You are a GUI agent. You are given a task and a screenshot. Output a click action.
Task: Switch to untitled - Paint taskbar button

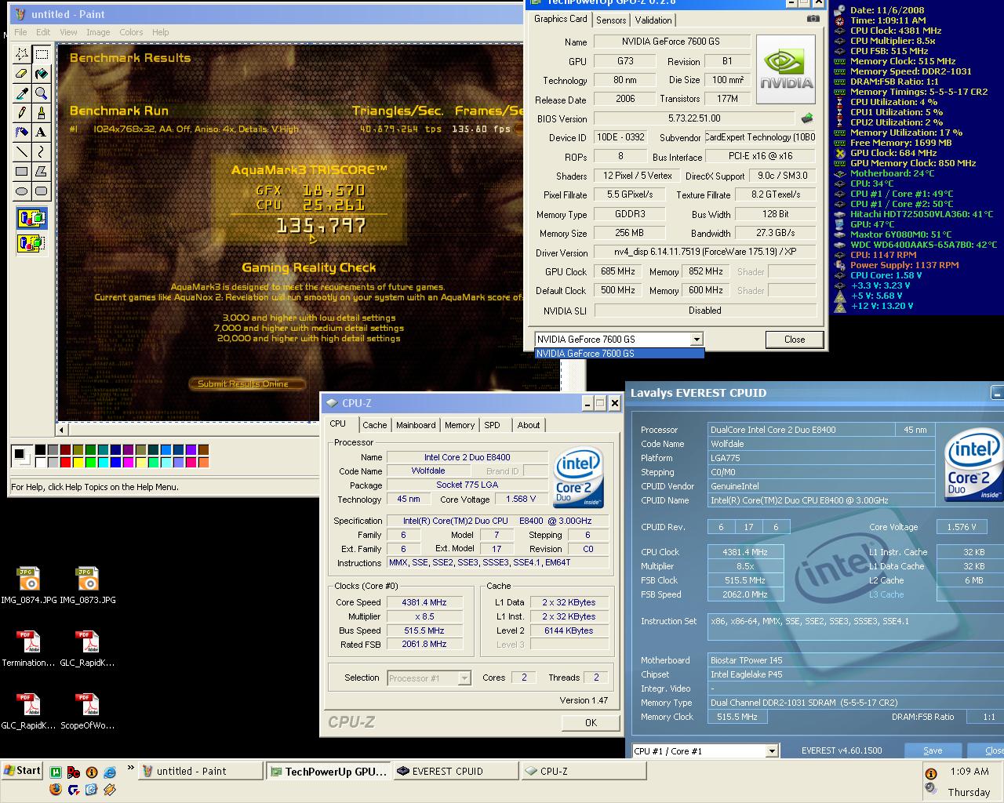click(x=200, y=772)
